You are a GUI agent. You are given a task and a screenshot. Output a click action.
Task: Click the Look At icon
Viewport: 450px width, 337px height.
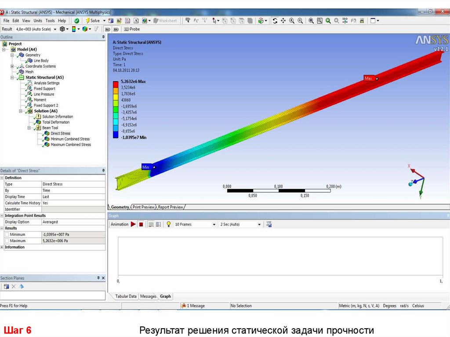point(354,21)
